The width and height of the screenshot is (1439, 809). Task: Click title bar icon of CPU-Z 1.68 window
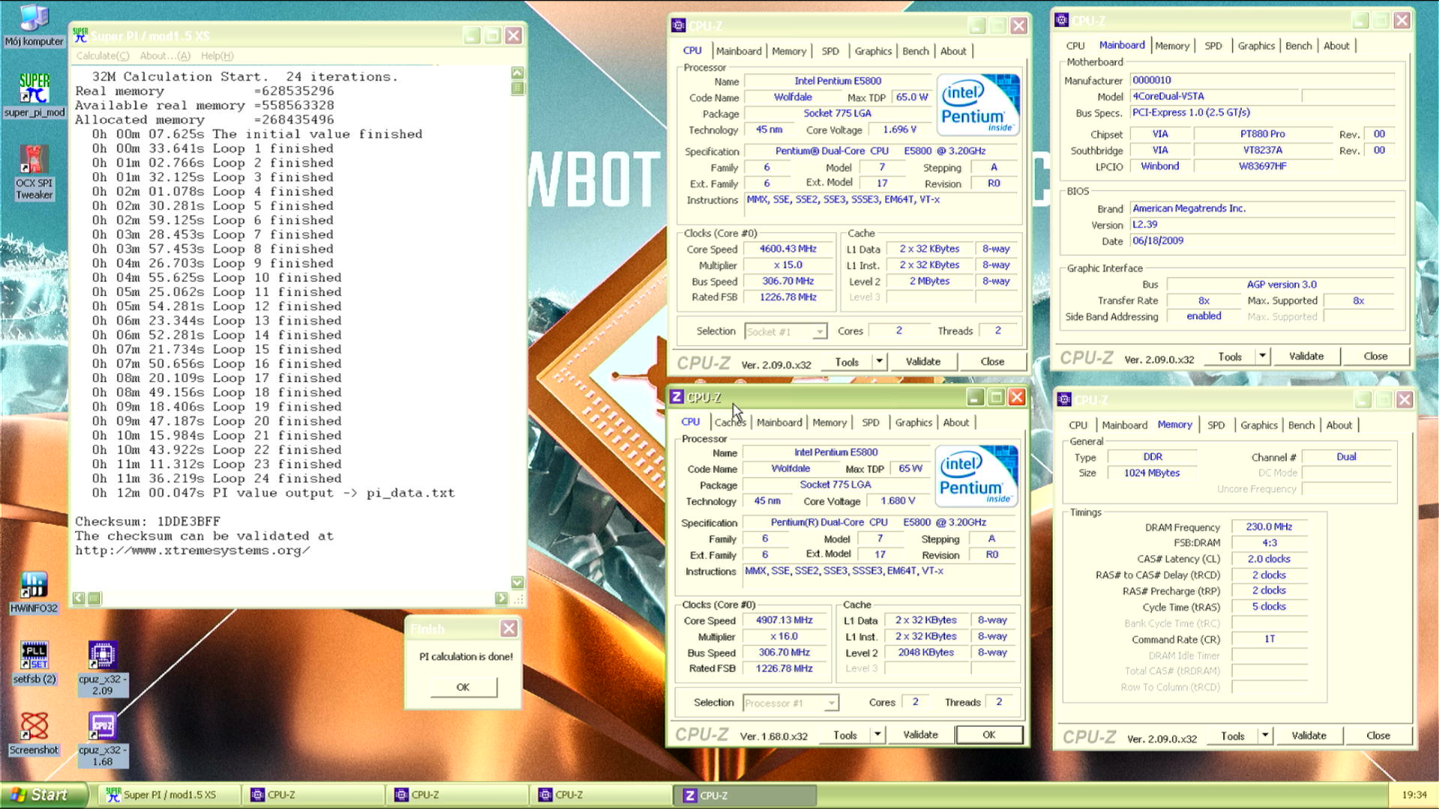(676, 397)
